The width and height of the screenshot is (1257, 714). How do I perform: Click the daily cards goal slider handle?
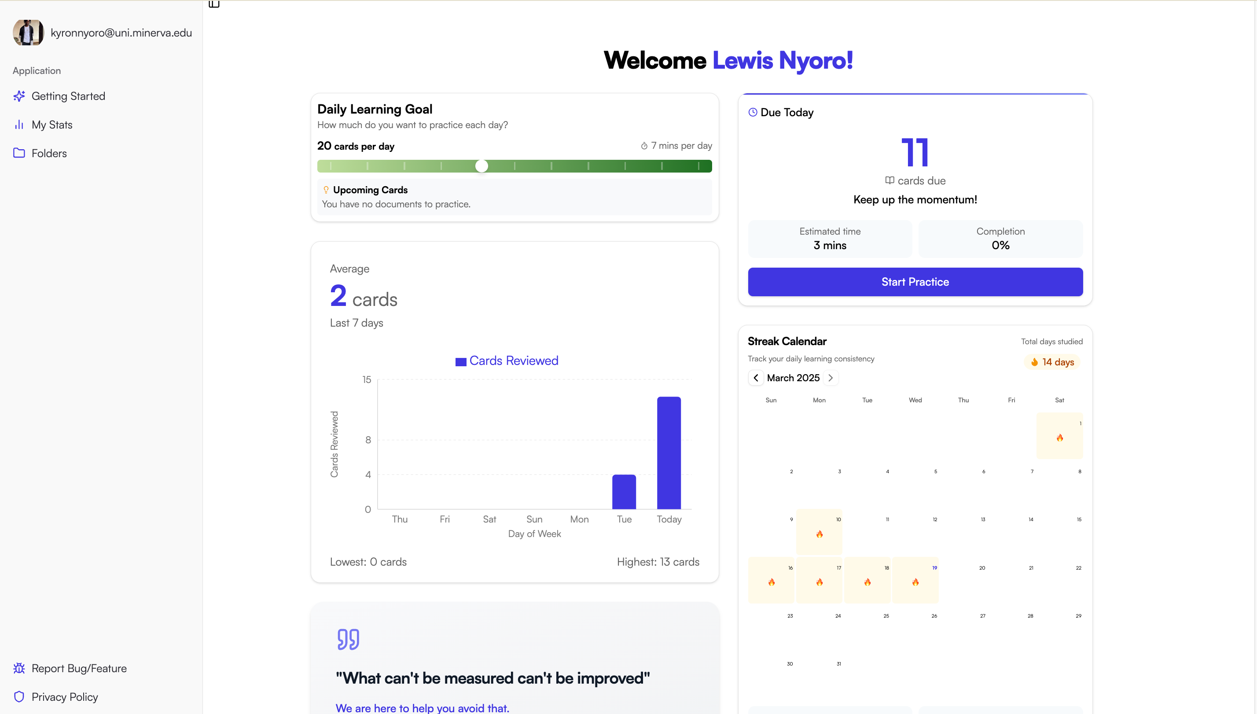tap(481, 166)
